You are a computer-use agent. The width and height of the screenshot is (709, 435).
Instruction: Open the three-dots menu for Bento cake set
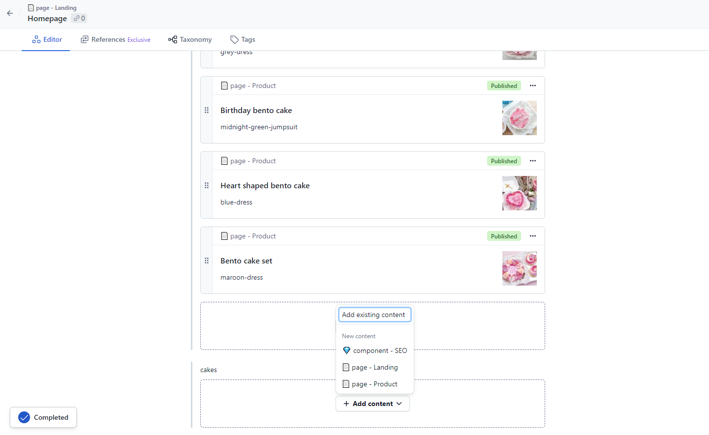(x=533, y=236)
